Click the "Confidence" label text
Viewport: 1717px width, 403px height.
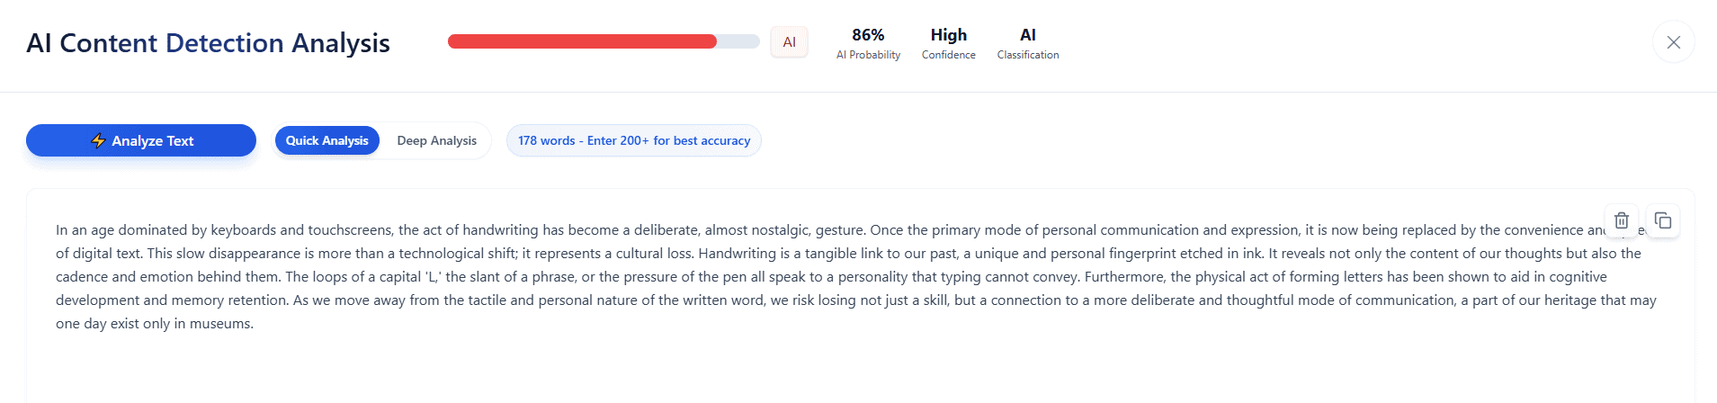point(948,55)
